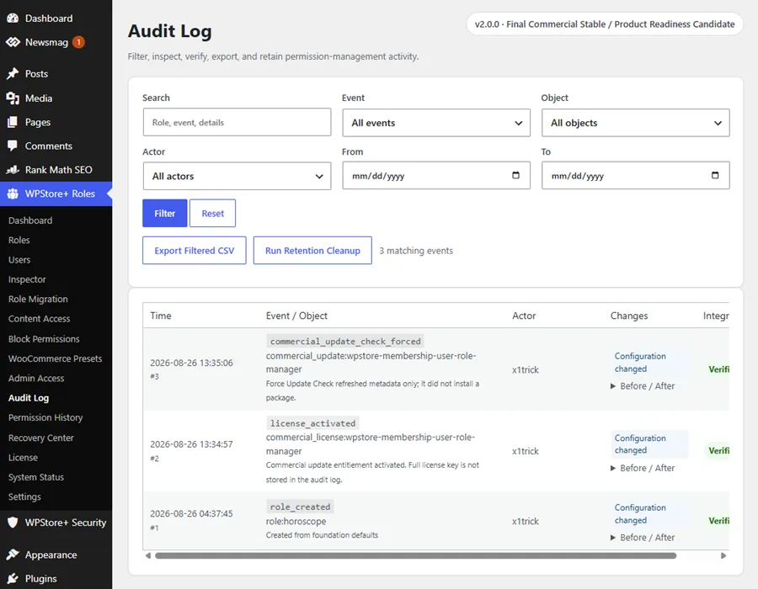Screen dimensions: 758x589
Task: Click x1trick actor in license_activated row
Action: (526, 451)
